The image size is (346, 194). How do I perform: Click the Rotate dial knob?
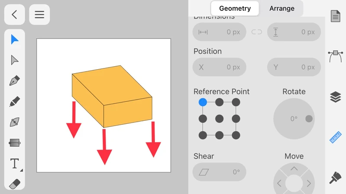click(x=309, y=119)
